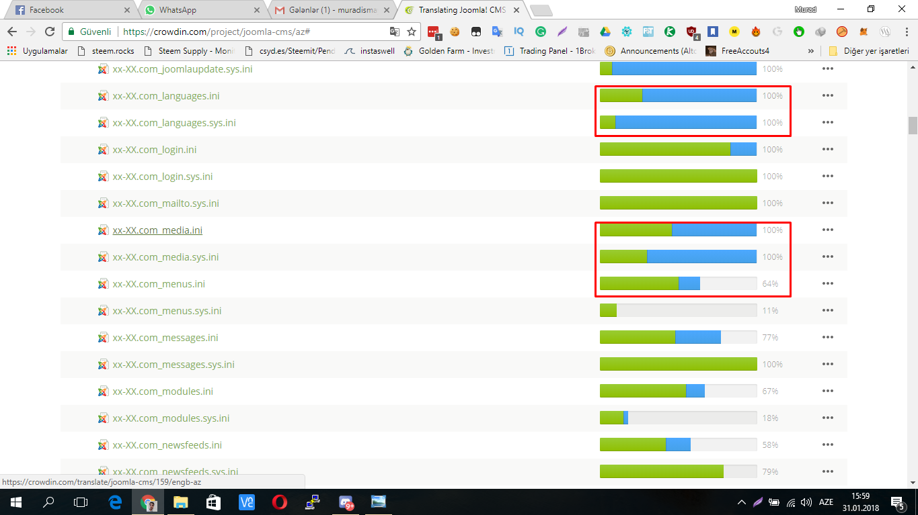Screen dimensions: 918x515
Task: Open xx-XX.com_modules.ini file
Action: pyautogui.click(x=163, y=391)
